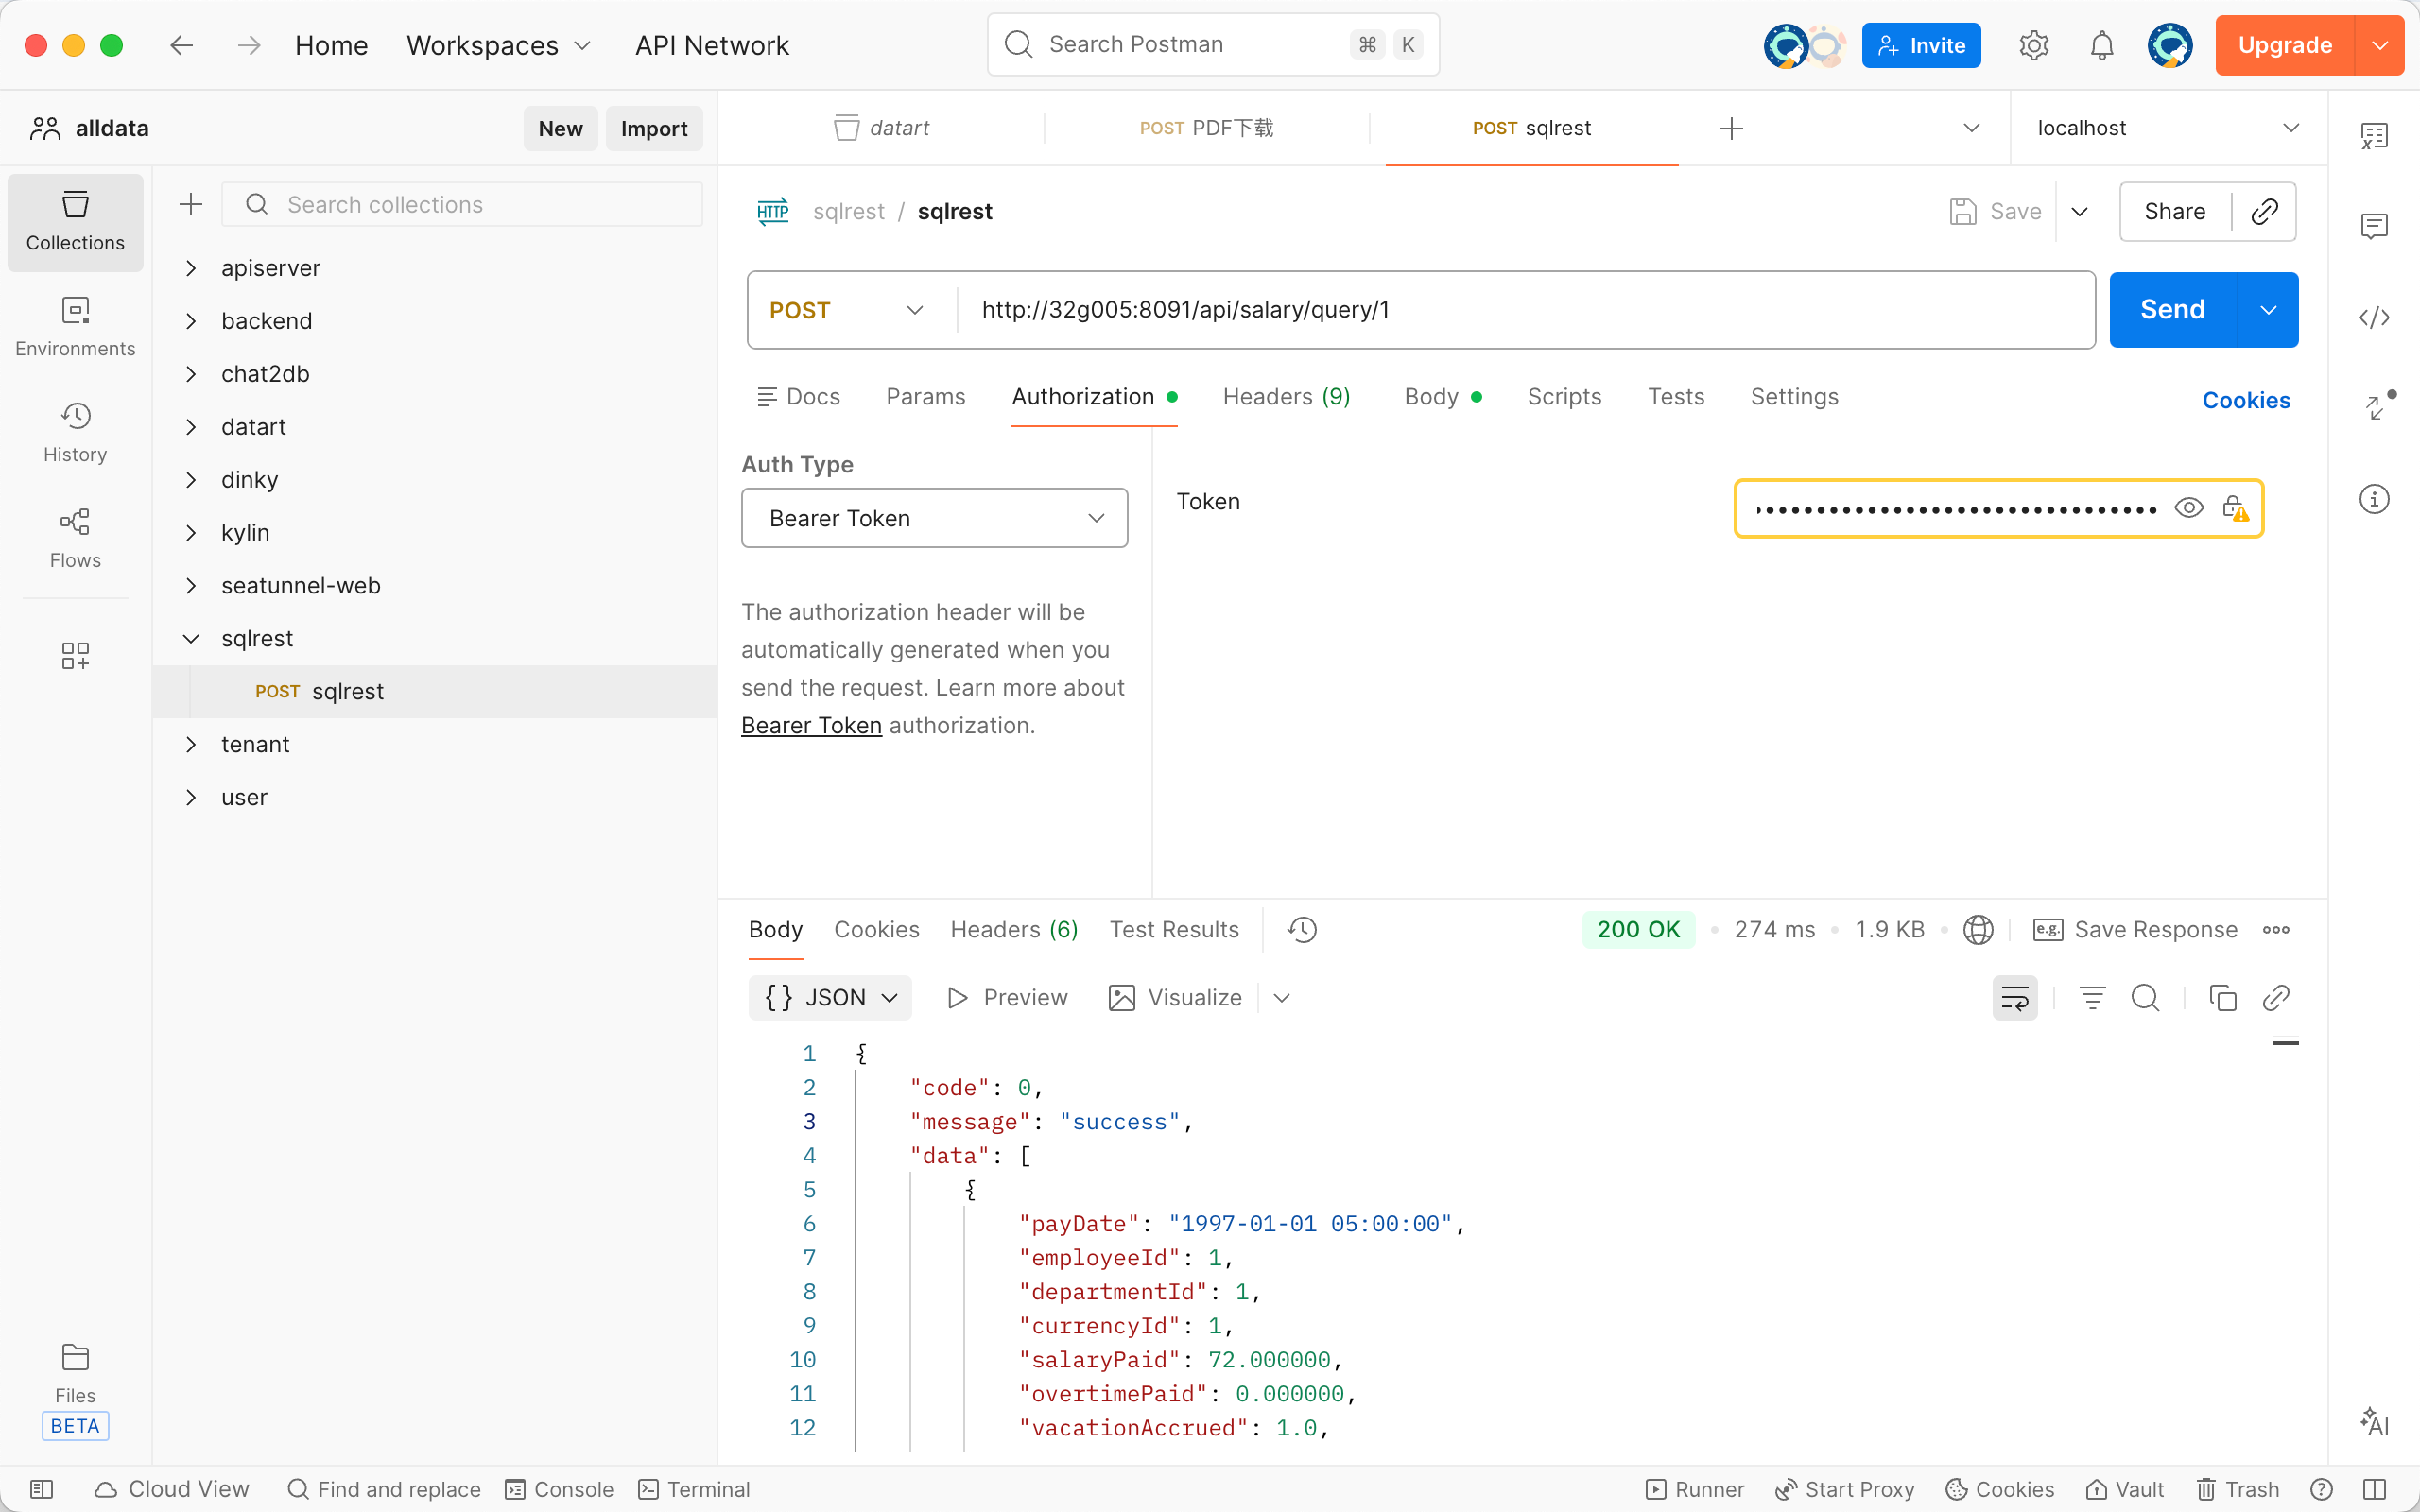Open the notifications bell
The width and height of the screenshot is (2420, 1512).
(2101, 45)
